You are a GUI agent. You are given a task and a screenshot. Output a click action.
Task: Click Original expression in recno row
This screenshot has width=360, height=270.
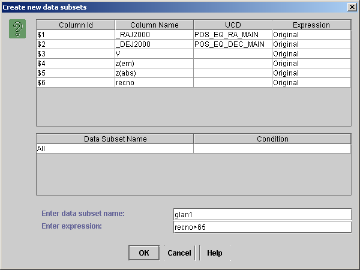coord(311,83)
